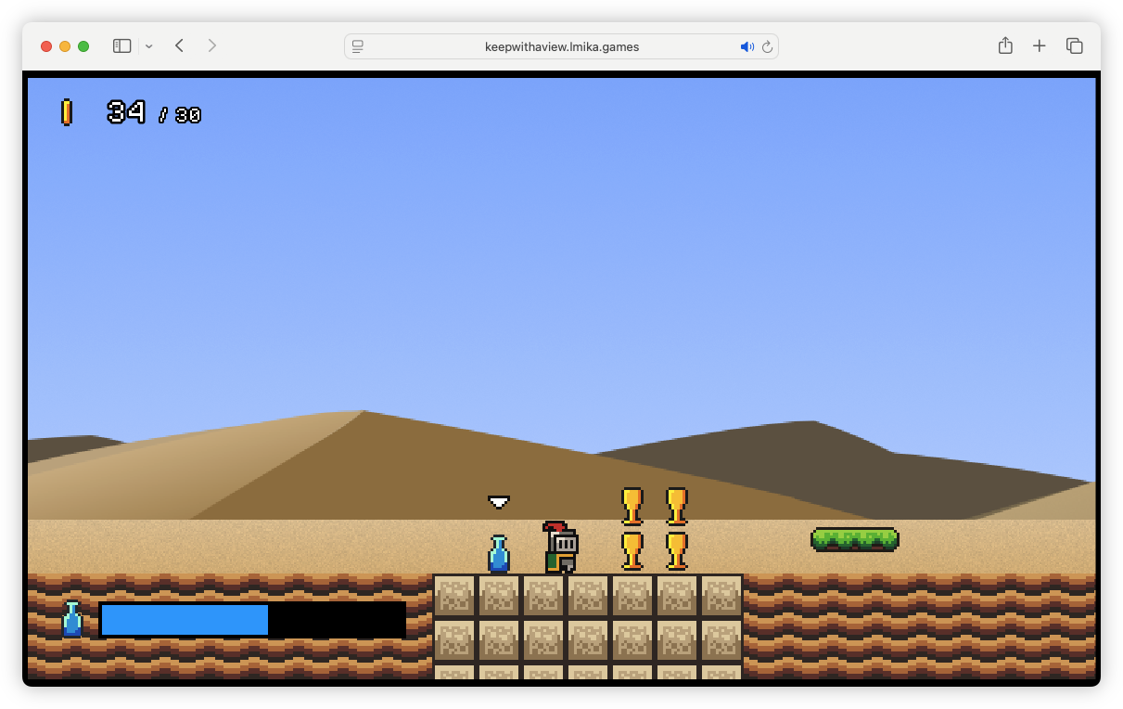The width and height of the screenshot is (1123, 709).
Task: Click the green macOS fullscreen button
Action: [x=83, y=46]
